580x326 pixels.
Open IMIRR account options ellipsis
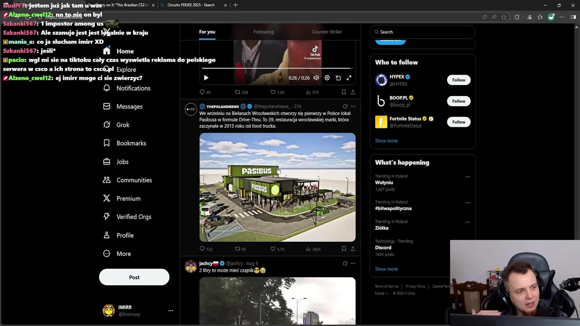(171, 311)
